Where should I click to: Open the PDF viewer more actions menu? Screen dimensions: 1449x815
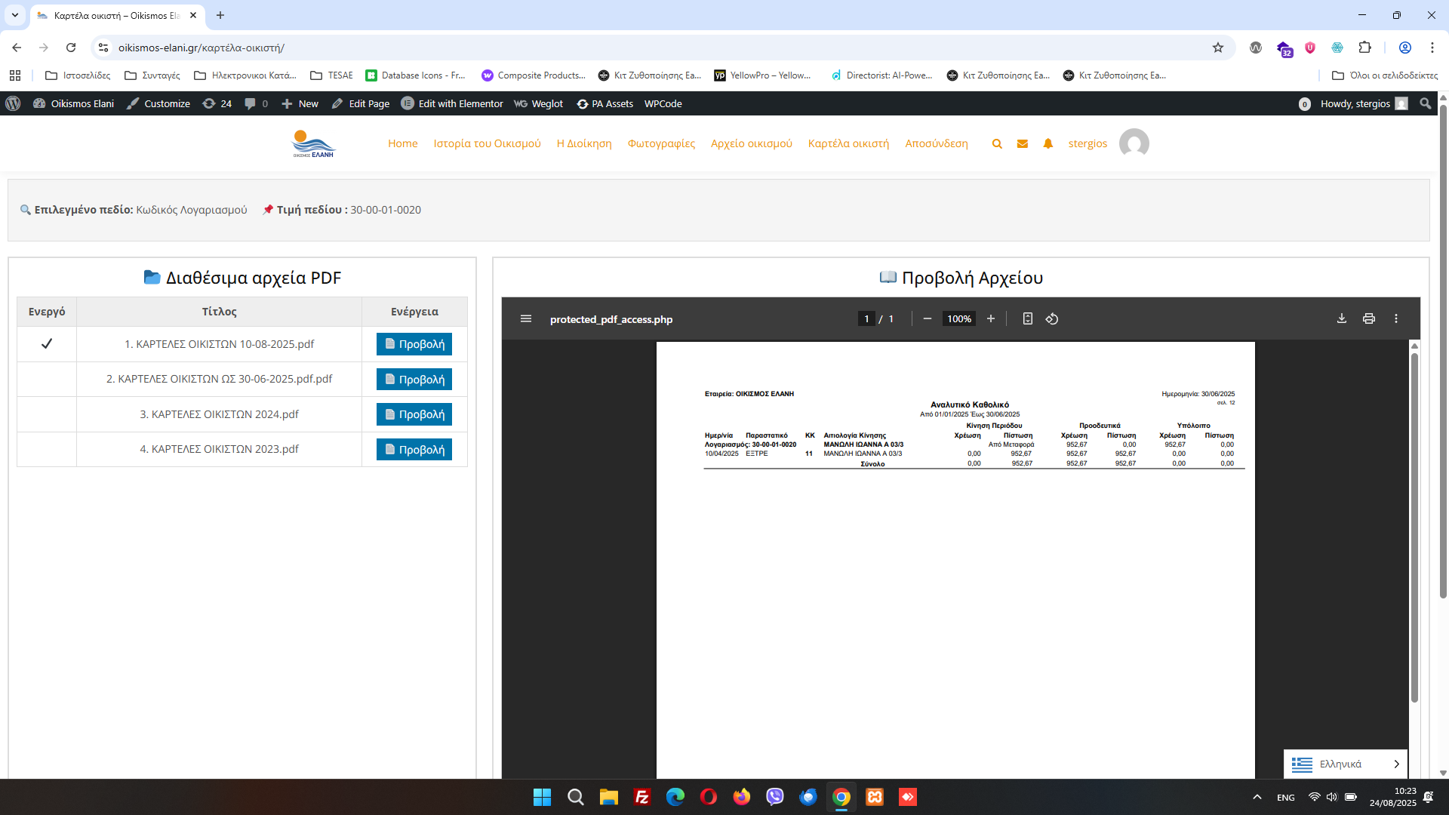[x=1395, y=318]
